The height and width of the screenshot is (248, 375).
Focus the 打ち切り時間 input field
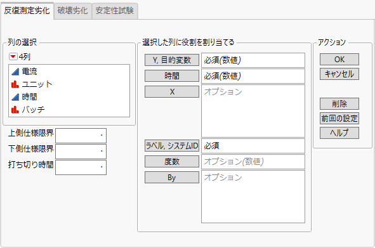coord(81,167)
